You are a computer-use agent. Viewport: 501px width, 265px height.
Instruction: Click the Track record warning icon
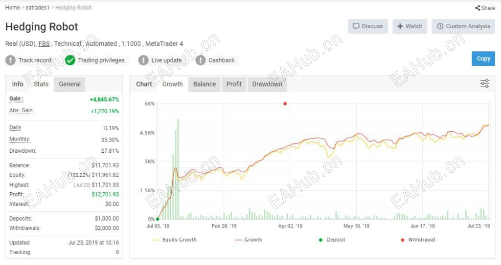click(11, 60)
